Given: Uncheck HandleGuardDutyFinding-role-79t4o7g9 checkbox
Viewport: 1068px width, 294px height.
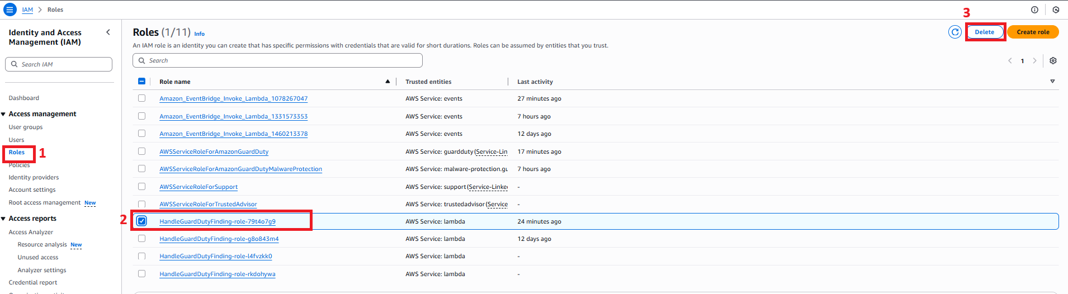Looking at the screenshot, I should click(141, 221).
